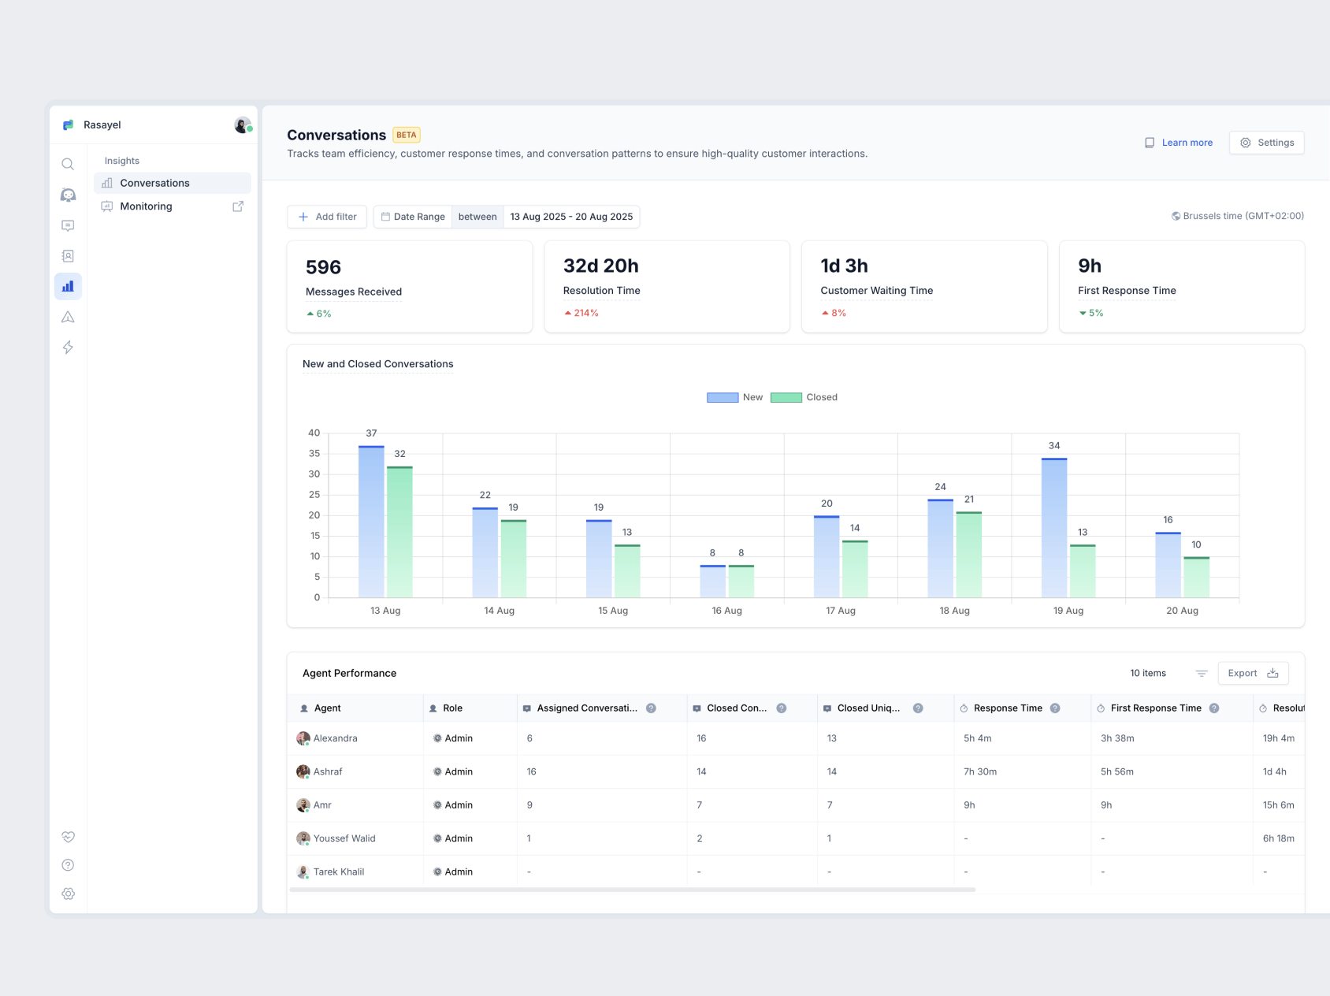The width and height of the screenshot is (1330, 996).
Task: Open the date range picker
Action: pyautogui.click(x=571, y=217)
